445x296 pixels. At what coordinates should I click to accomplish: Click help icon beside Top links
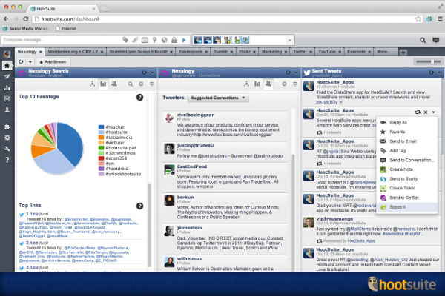click(139, 206)
